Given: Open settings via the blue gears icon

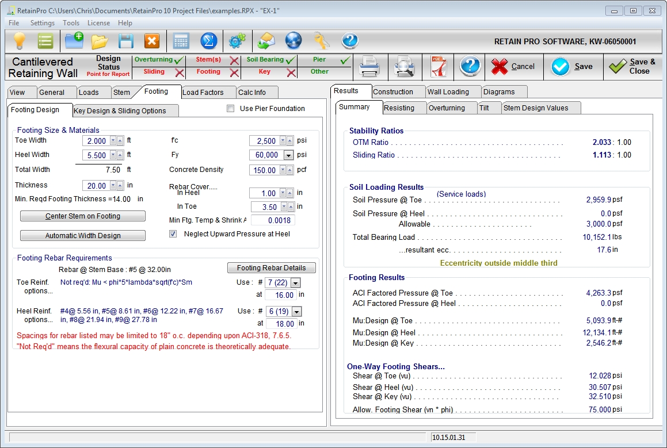Looking at the screenshot, I should (237, 41).
